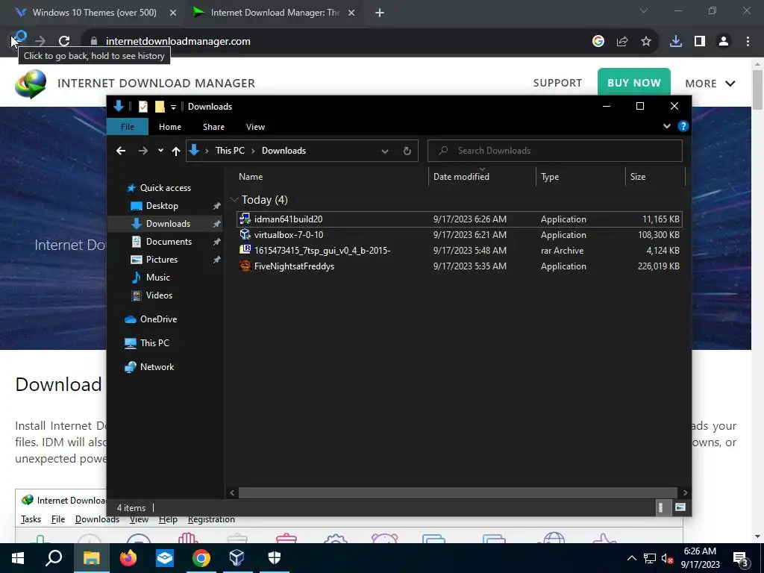The image size is (764, 573).
Task: Unpin Pictures using its pin icon
Action: coord(217,260)
